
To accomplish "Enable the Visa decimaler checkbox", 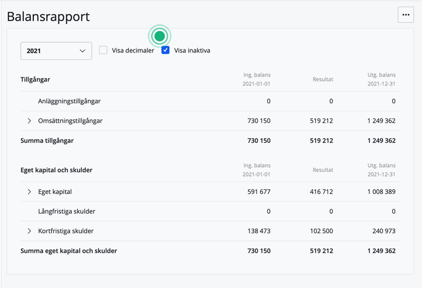I will coord(103,50).
